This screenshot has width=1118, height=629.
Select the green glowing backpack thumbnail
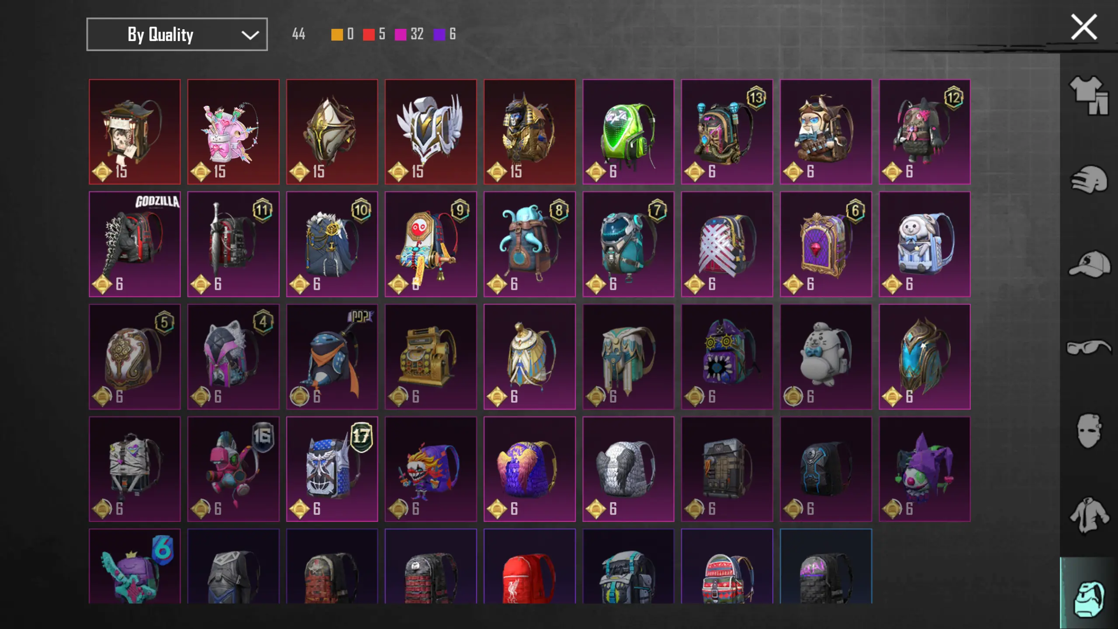click(628, 132)
